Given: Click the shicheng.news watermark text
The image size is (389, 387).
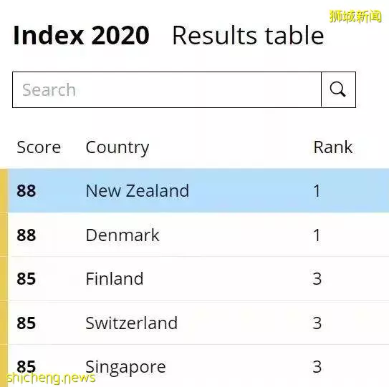Looking at the screenshot, I should pos(51,378).
